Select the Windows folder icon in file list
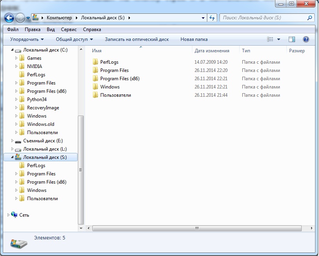This screenshot has height=256, width=319. [x=96, y=87]
